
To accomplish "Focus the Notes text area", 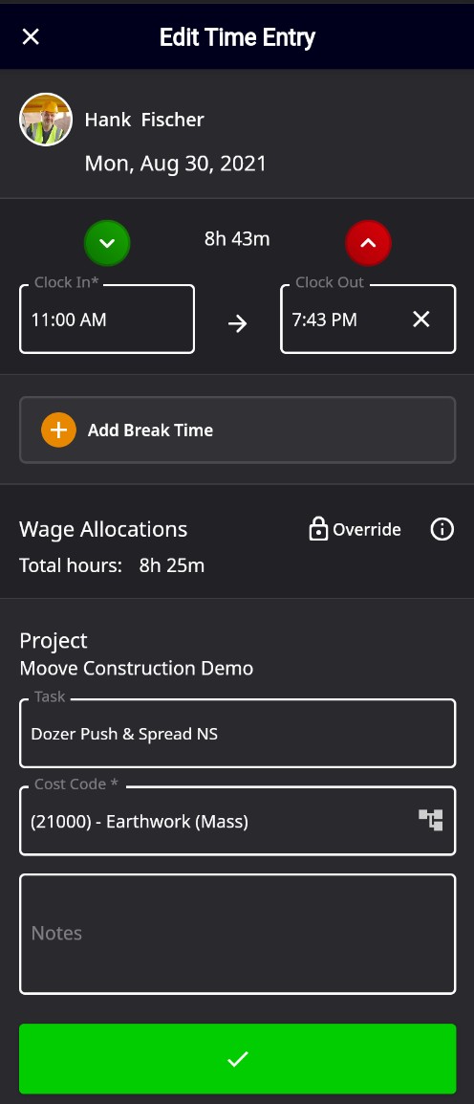I will (x=238, y=934).
